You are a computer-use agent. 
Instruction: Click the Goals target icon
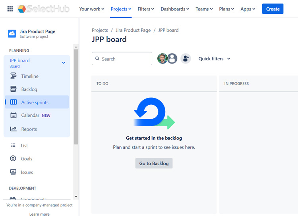(x=13, y=159)
